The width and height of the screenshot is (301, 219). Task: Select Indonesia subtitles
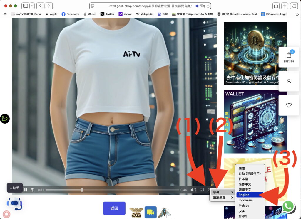coord(250,200)
